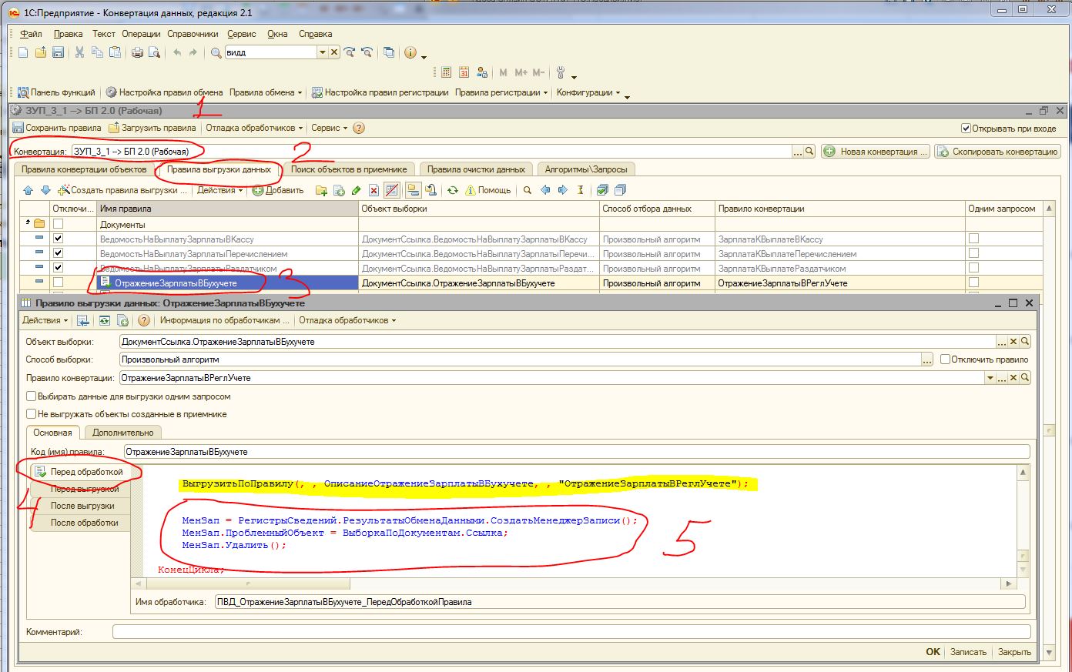This screenshot has width=1072, height=672.
Task: Click the Information (i) icon in main toolbar
Action: coord(410,52)
